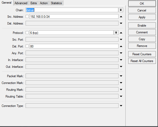The height and width of the screenshot is (127, 158).
Task: Click the Reset All Counters button
Action: pyautogui.click(x=142, y=61)
